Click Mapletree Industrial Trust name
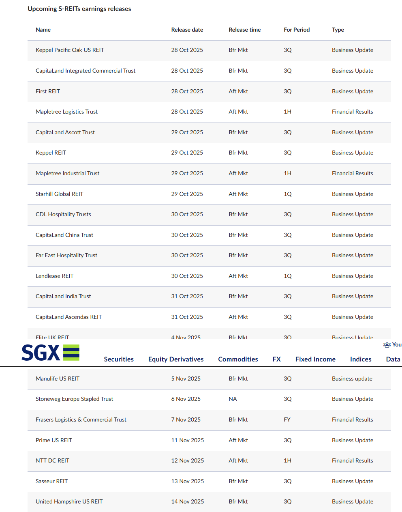Screen dimensions: 402x512 point(67,173)
